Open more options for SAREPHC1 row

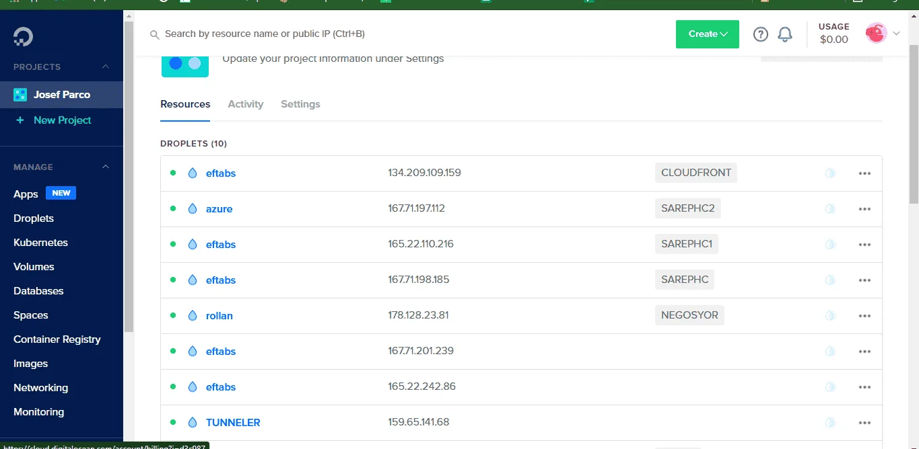coord(865,245)
